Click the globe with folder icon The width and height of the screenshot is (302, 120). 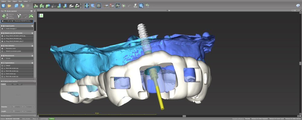(22, 6)
